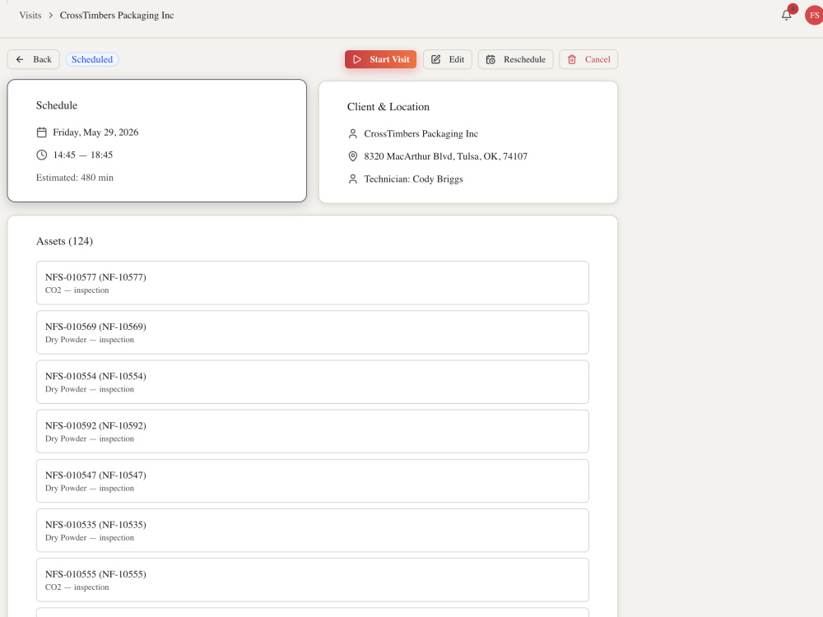
Task: Click the breadcrumb chevron separator
Action: (51, 15)
